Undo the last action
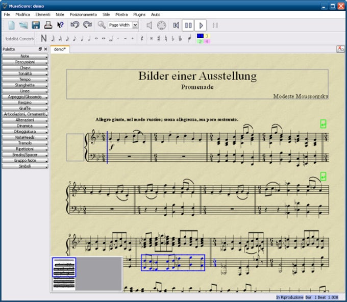This screenshot has height=302, width=347. click(x=75, y=25)
